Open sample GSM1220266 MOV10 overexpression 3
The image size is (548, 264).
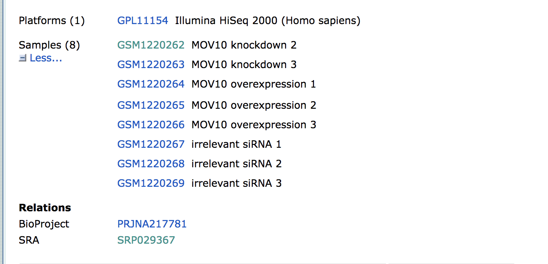click(x=151, y=125)
